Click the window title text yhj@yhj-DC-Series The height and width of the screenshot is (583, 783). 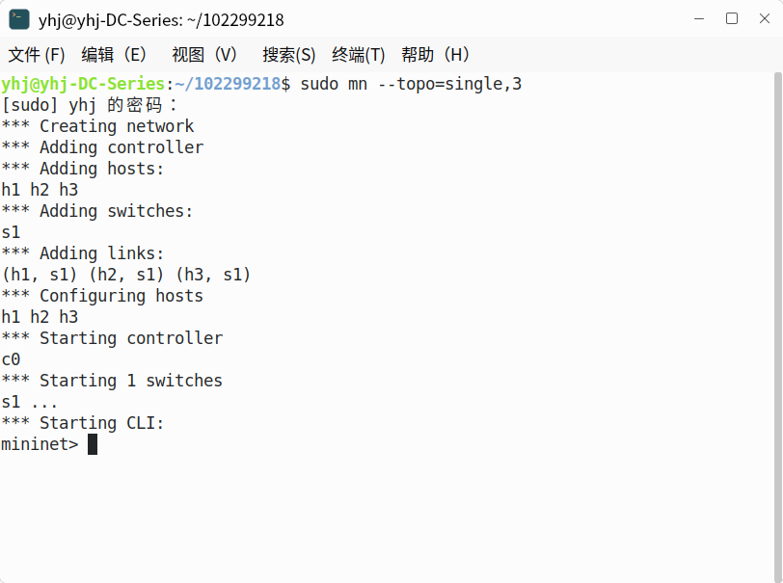pos(110,20)
